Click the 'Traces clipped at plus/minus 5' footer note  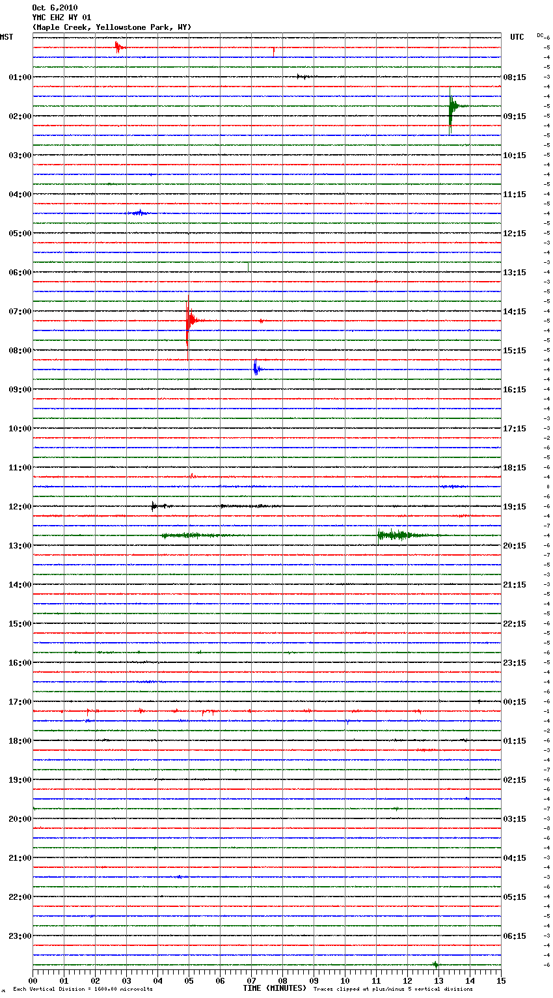[393, 989]
